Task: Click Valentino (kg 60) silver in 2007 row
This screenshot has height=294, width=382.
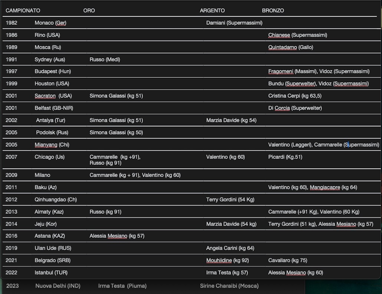Action: click(225, 157)
